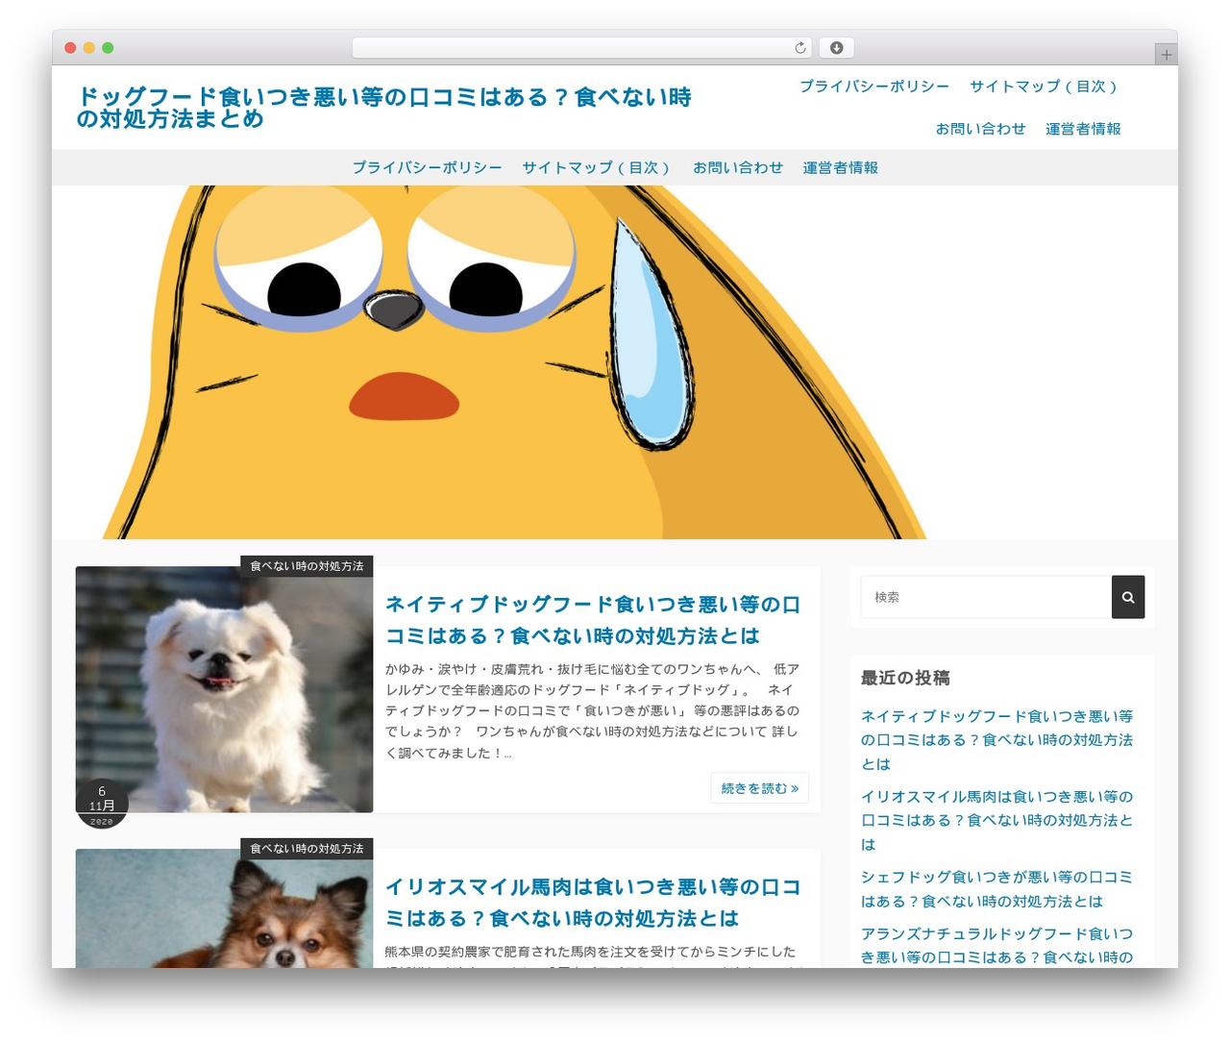
Task: Open recent post シェフドッグ食いつきが悪い in sidebar
Action: click(x=997, y=889)
